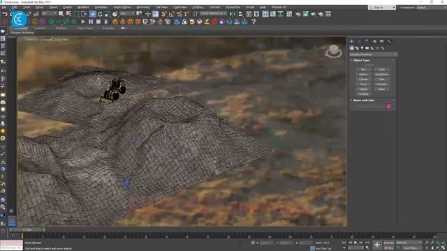447x251 pixels.
Task: Open the Standard Primitives category dropdown
Action: click(x=373, y=54)
